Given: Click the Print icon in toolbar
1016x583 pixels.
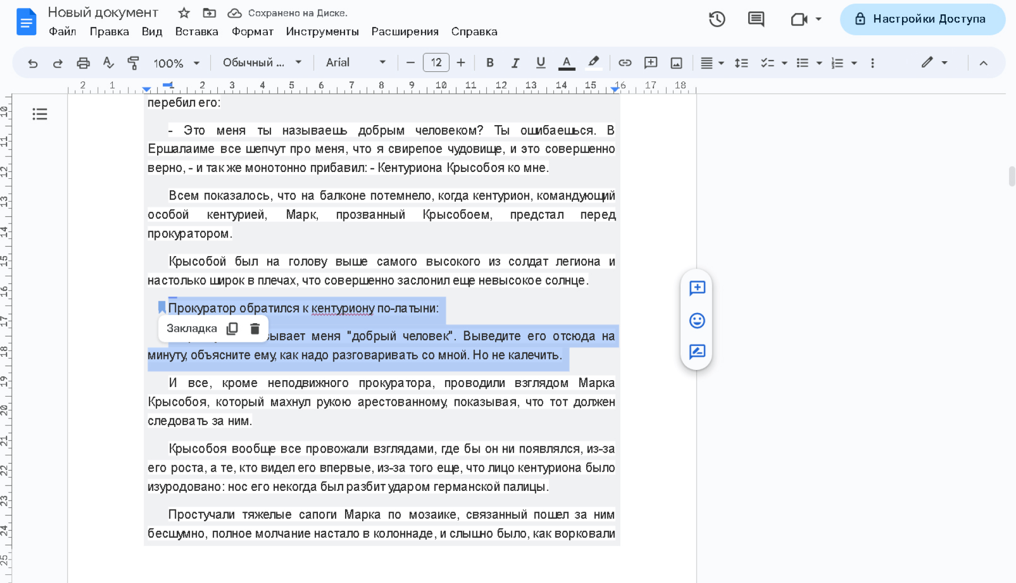Looking at the screenshot, I should click(x=83, y=63).
